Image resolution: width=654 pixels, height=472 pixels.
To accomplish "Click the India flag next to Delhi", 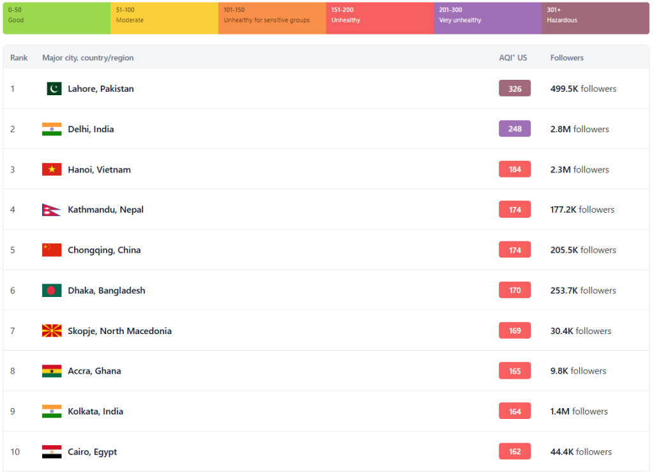I will click(52, 129).
